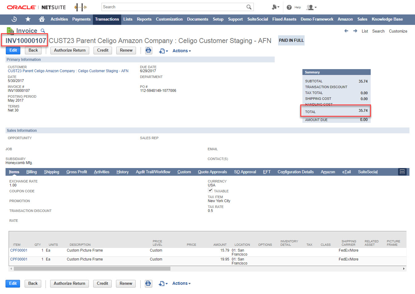Click the bottom print icon
415x294 pixels.
pyautogui.click(x=149, y=284)
